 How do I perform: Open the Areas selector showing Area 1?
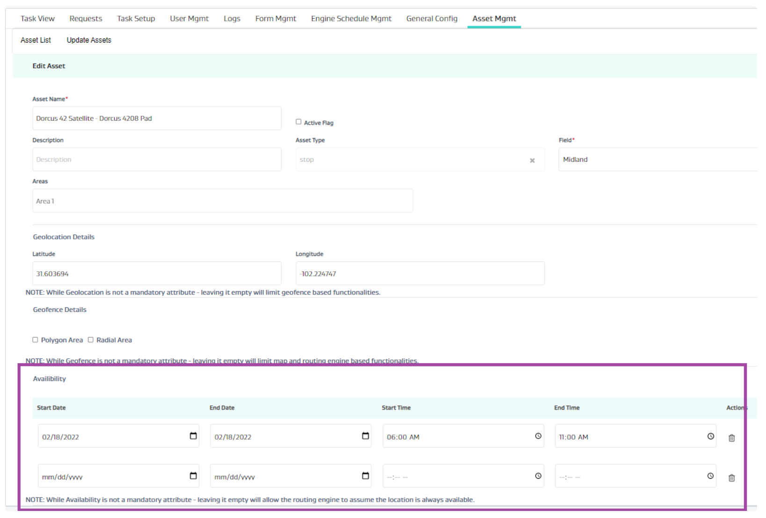point(222,201)
